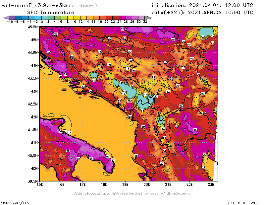Click the 41N latitude label
This screenshot has width=265, height=205.
point(34,143)
